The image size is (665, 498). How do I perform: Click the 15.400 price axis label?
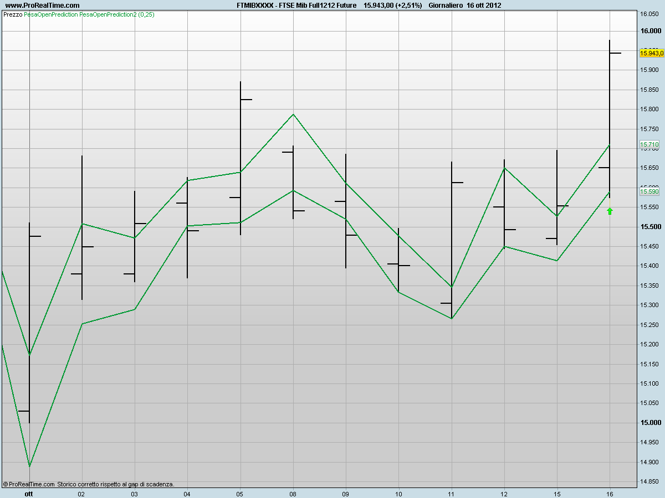click(x=649, y=266)
